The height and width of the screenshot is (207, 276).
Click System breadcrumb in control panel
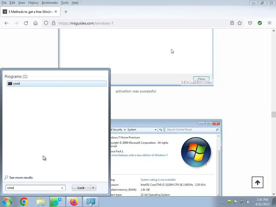pos(132,130)
